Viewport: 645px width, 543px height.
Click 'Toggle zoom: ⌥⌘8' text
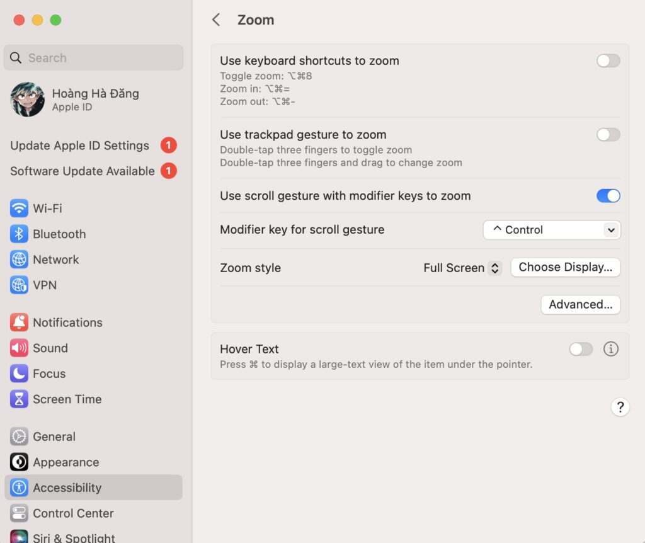pyautogui.click(x=266, y=76)
